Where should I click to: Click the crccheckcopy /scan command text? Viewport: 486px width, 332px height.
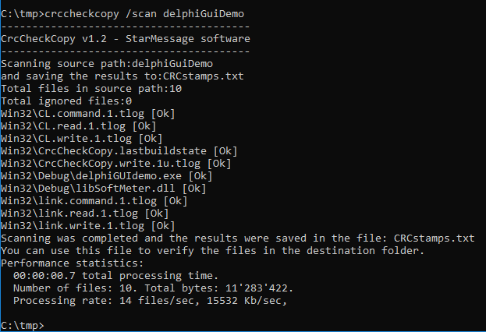144,14
